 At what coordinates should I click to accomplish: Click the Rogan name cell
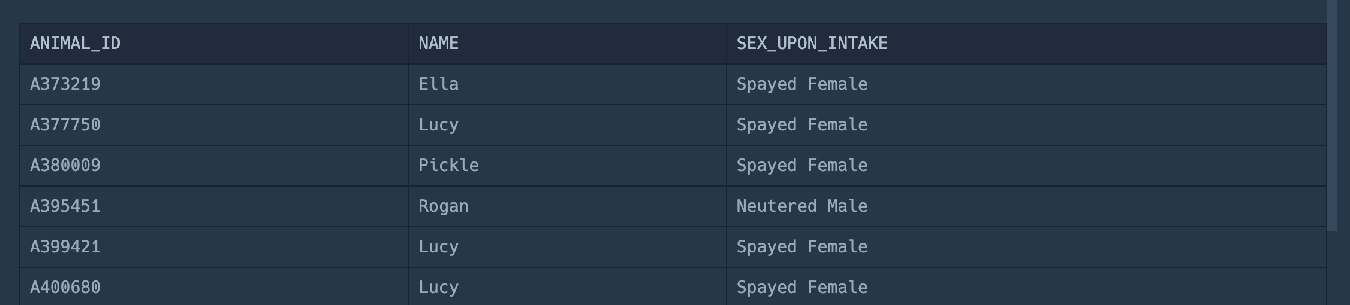(567, 206)
